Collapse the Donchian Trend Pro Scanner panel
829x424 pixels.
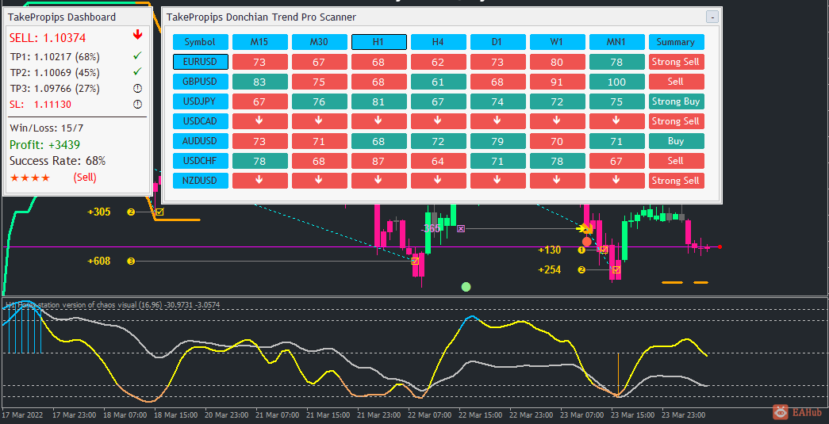click(712, 17)
